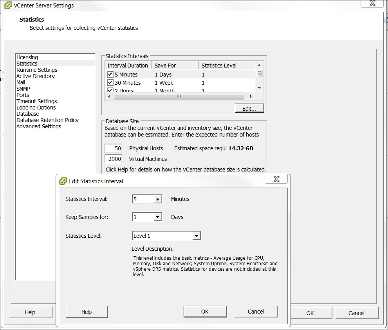Toggle the 30 Minutes interval checkbox
The width and height of the screenshot is (388, 330).
[x=110, y=82]
